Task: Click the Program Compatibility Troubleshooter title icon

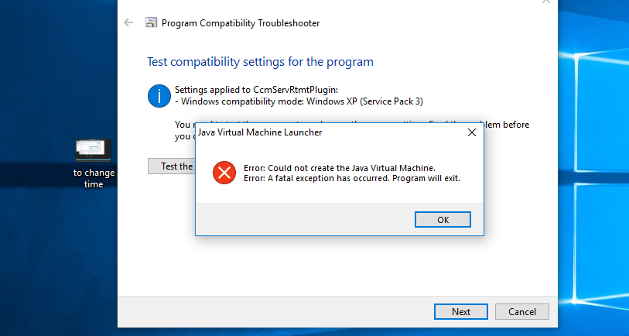Action: (x=151, y=23)
